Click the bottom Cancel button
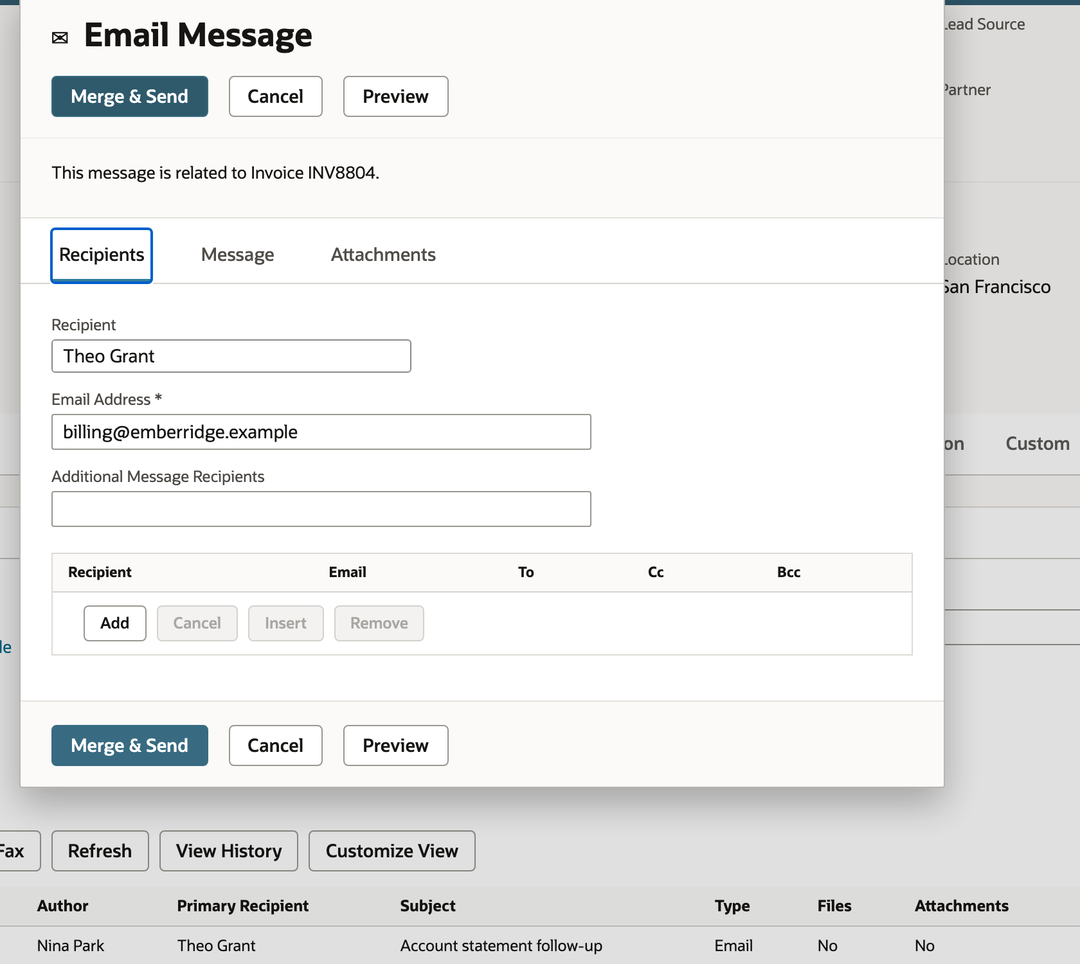 [276, 745]
